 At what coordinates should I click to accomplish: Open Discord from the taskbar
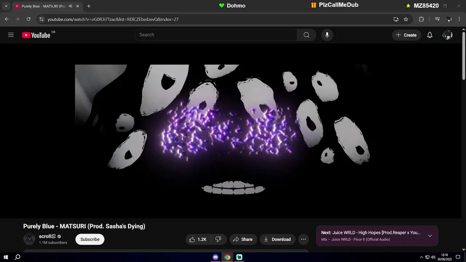point(216,257)
